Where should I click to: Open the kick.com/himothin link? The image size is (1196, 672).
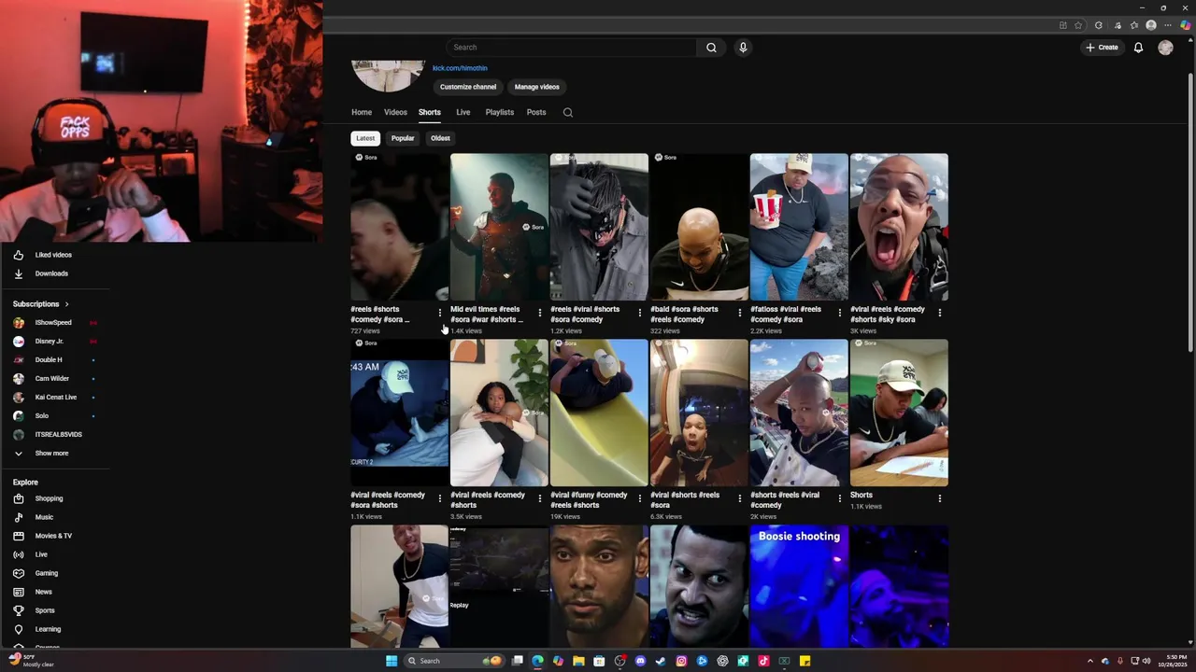tap(460, 68)
